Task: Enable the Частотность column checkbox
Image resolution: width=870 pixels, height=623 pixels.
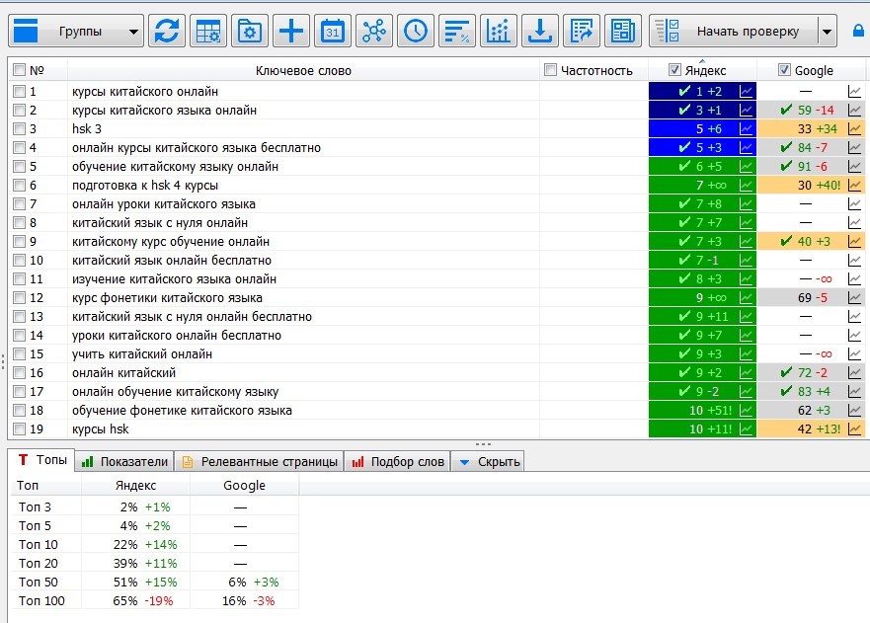Action: click(550, 70)
